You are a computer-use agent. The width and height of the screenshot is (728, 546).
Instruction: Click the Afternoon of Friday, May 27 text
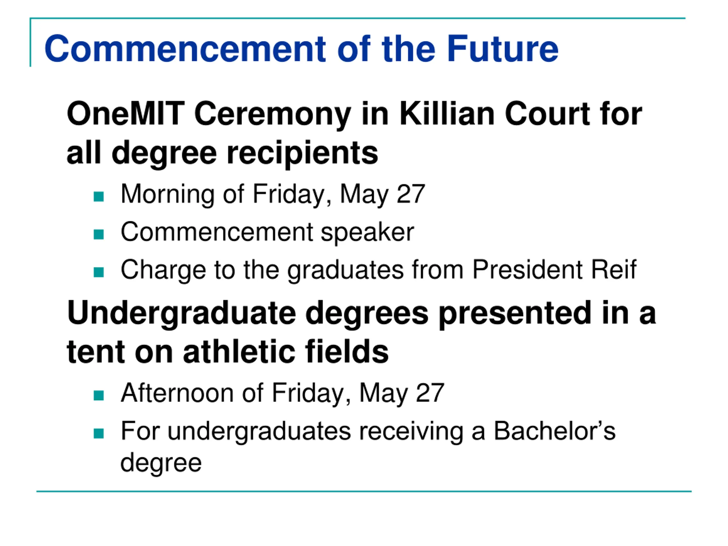click(282, 393)
